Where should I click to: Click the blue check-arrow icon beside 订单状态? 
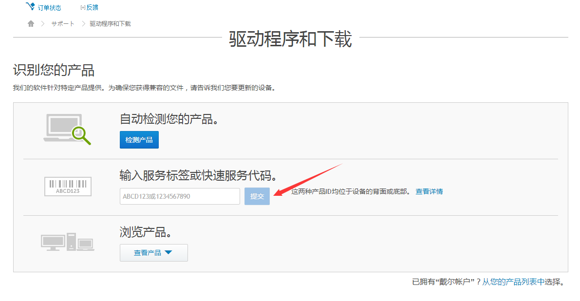(x=31, y=6)
